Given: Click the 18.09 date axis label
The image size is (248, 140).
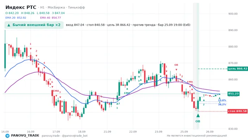Looking at the screenshot, I should pyautogui.click(x=82, y=132).
